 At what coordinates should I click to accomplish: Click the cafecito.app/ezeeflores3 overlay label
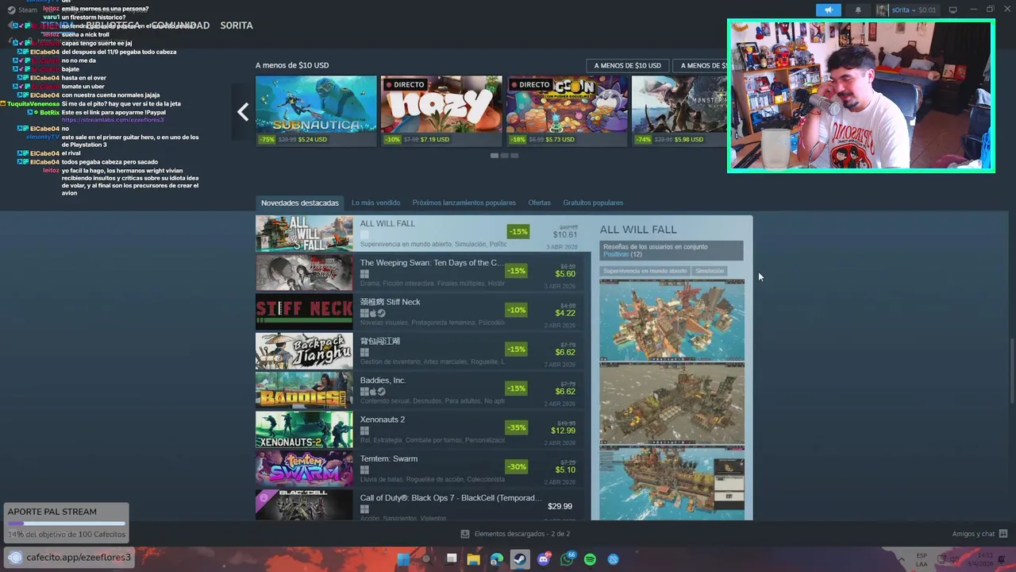tap(79, 557)
